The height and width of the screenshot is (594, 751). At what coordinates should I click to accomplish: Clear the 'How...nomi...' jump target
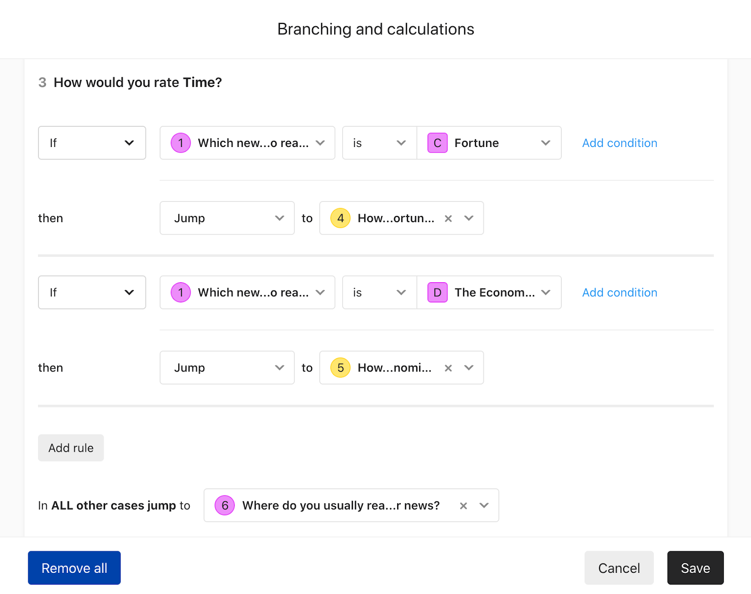pos(448,368)
